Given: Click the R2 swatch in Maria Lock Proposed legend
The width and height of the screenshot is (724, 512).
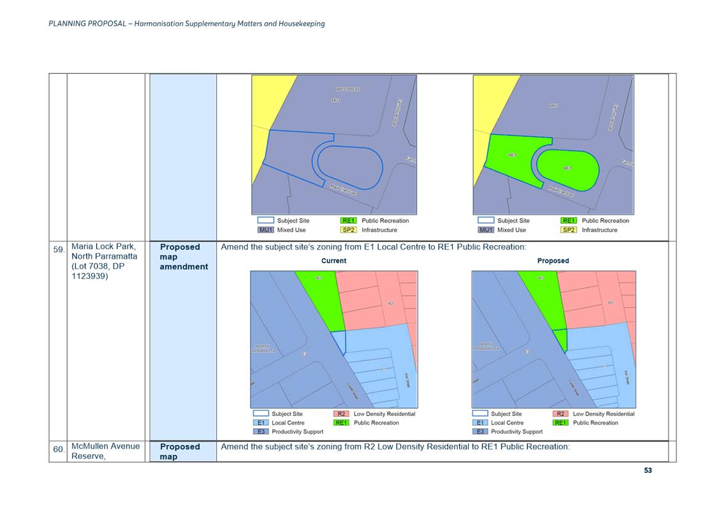Looking at the screenshot, I should coord(560,414).
